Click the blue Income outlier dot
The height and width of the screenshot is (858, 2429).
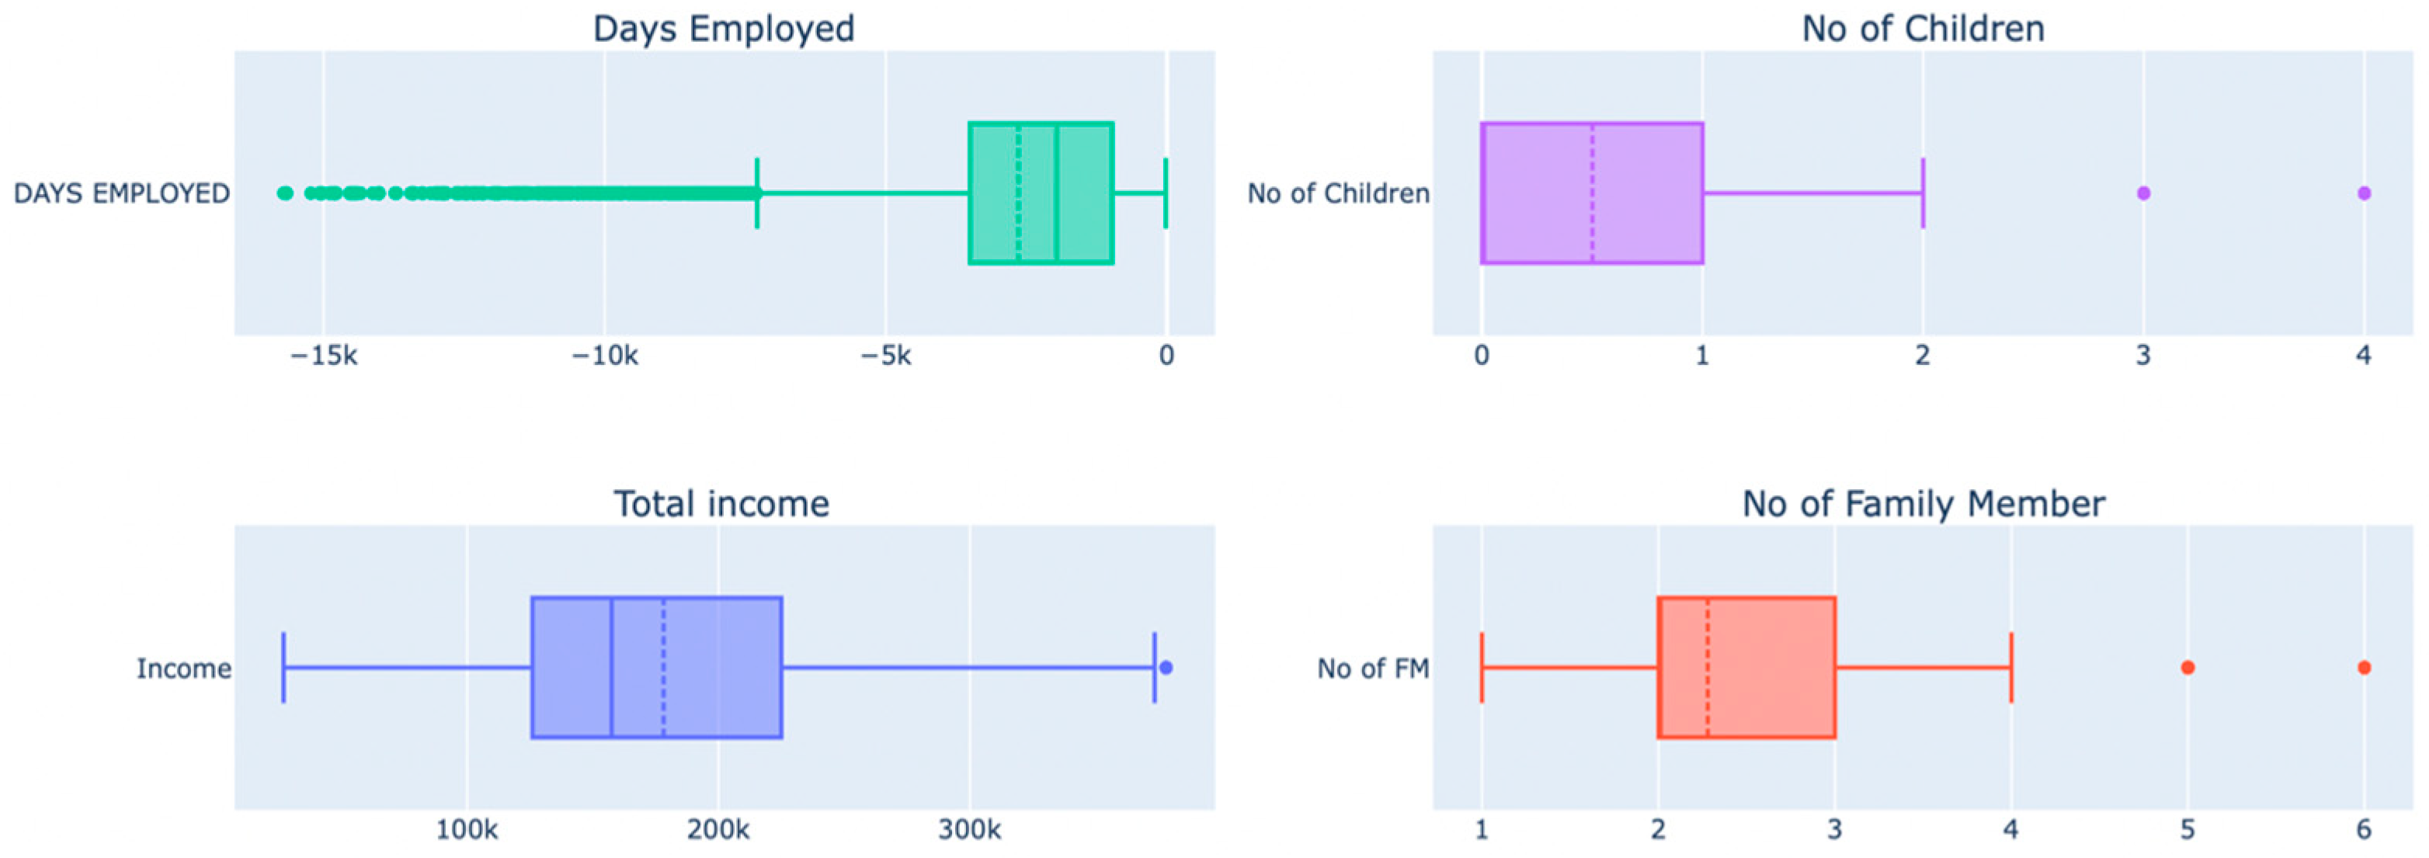tap(1166, 668)
